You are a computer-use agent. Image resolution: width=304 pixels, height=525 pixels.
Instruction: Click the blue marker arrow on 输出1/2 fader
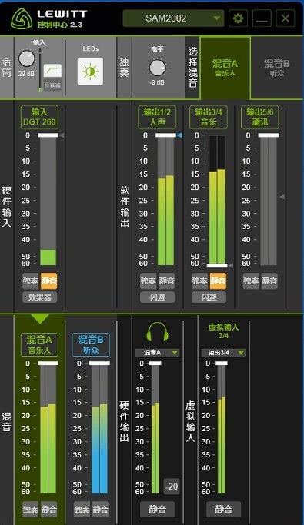click(179, 135)
